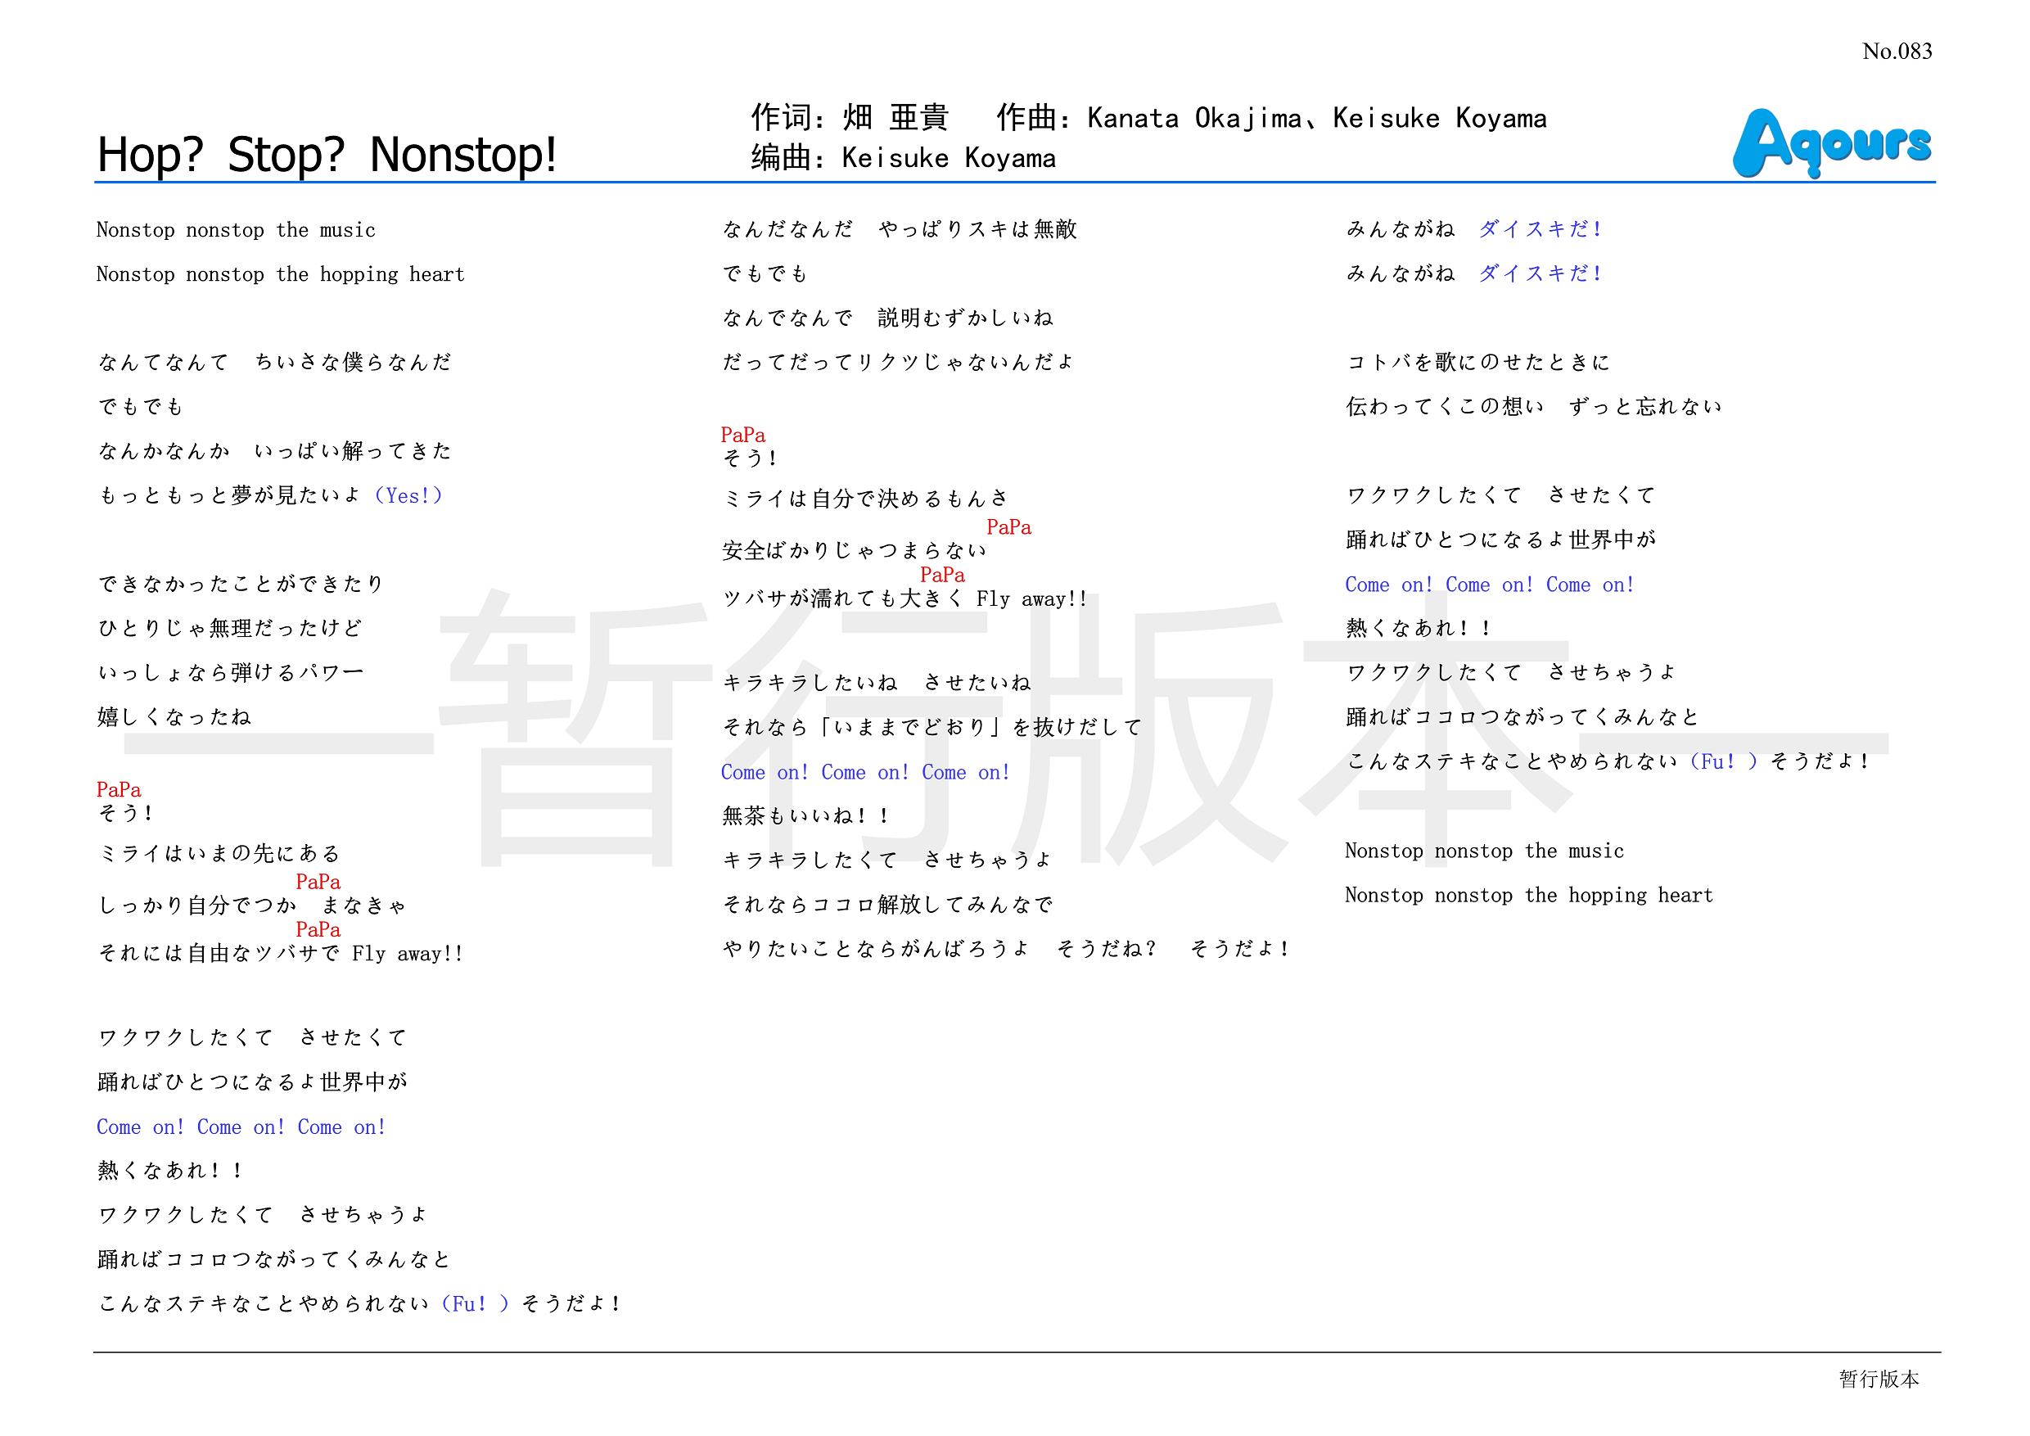Click the lyricist credit 畑 亜貴
This screenshot has width=2030, height=1436.
(x=895, y=118)
